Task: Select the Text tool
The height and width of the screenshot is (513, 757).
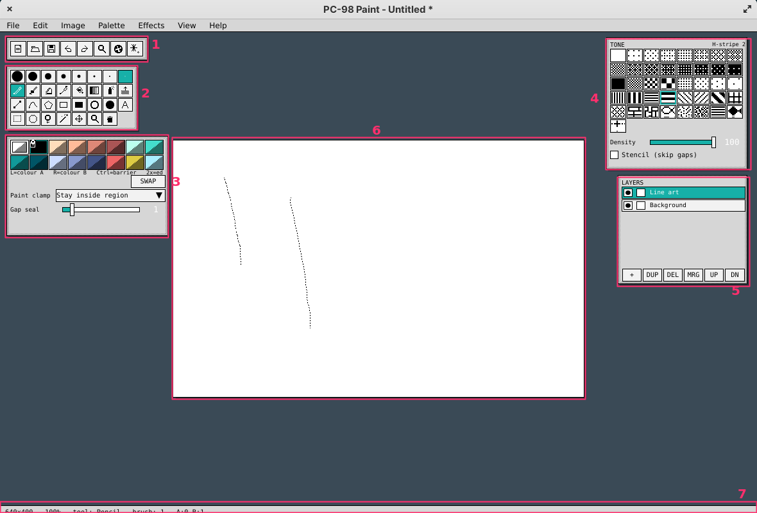Action: pos(126,105)
